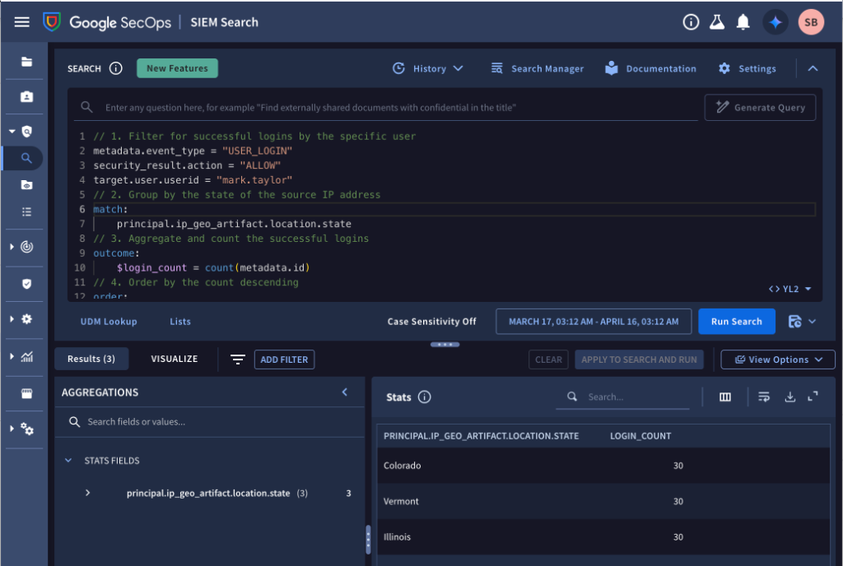Image resolution: width=843 pixels, height=566 pixels.
Task: Expand the stats table to fullscreen
Action: pyautogui.click(x=813, y=397)
